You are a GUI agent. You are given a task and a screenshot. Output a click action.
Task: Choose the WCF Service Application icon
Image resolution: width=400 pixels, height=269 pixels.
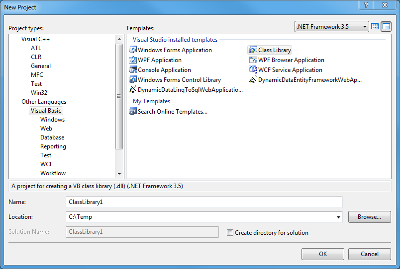click(253, 69)
